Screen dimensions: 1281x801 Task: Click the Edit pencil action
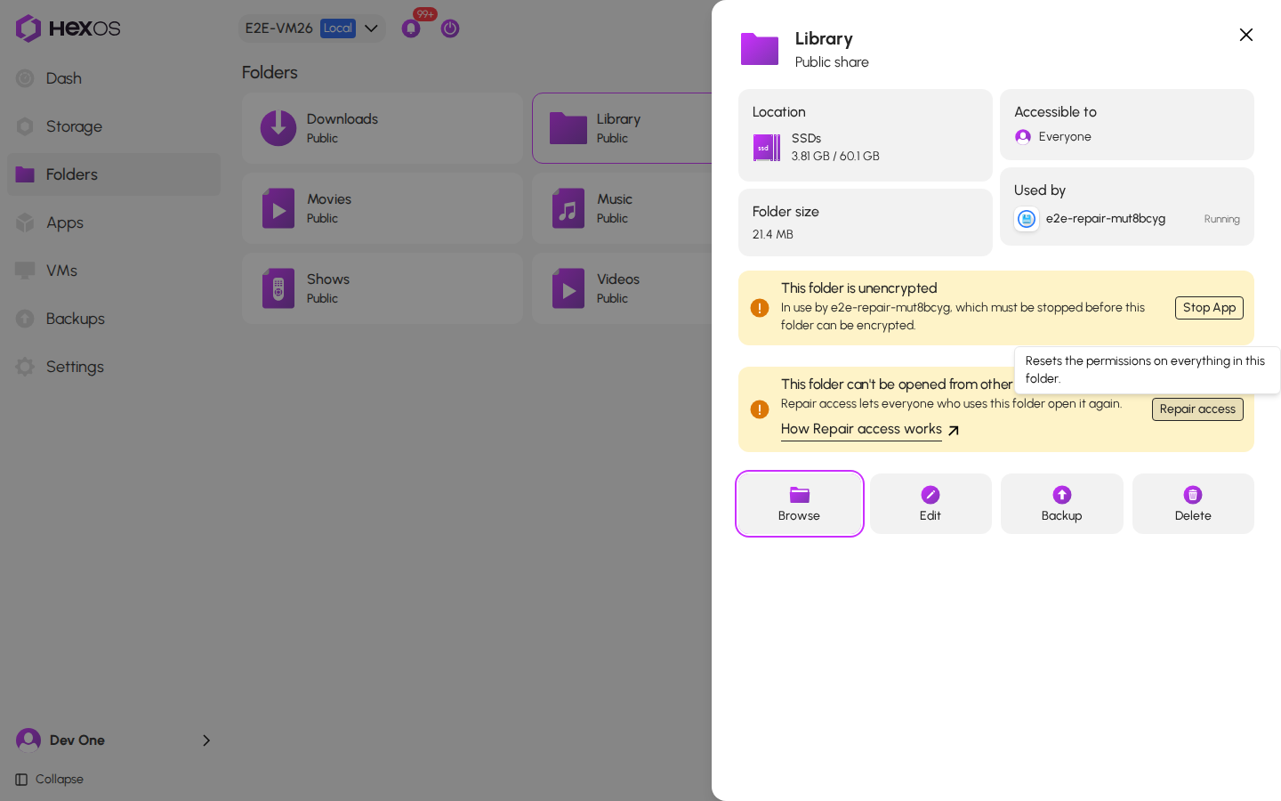tap(931, 504)
